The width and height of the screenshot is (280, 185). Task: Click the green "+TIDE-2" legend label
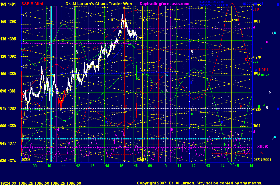click(x=263, y=75)
